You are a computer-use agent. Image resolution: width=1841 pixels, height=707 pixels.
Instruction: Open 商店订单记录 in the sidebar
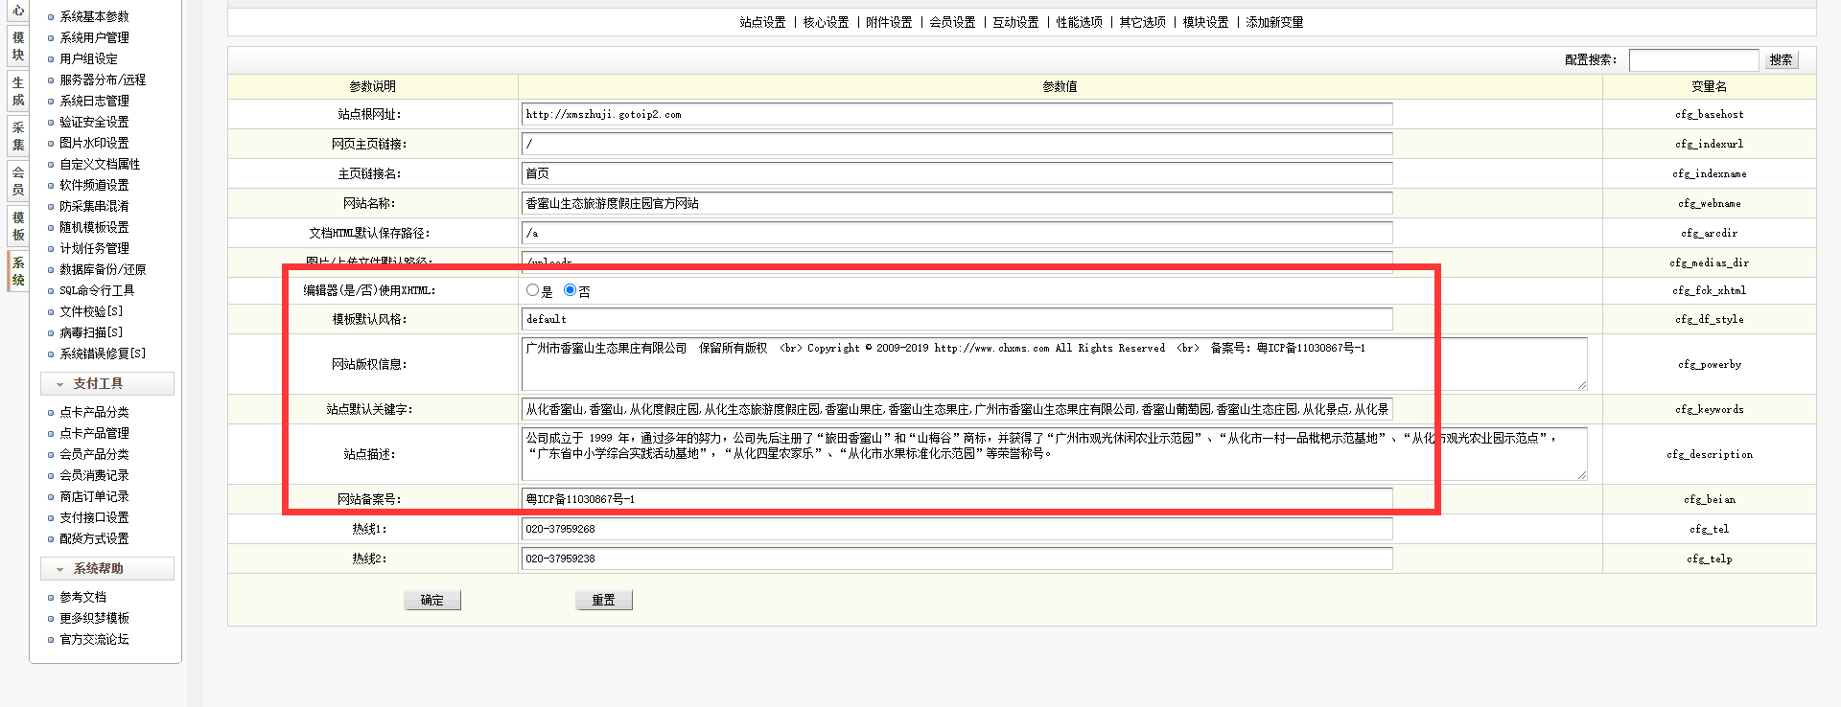coord(94,496)
